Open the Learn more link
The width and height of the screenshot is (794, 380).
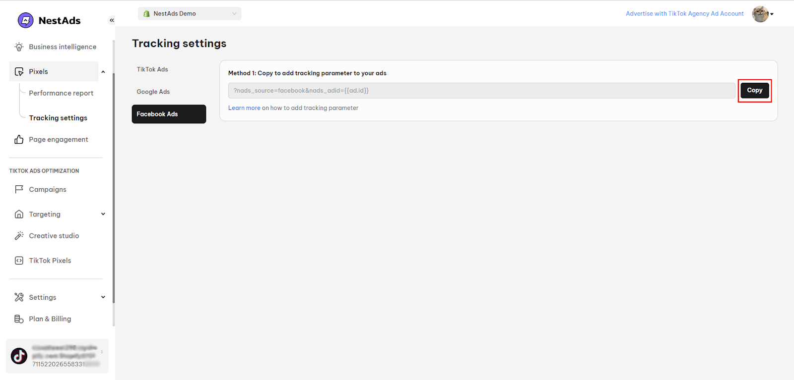click(244, 108)
